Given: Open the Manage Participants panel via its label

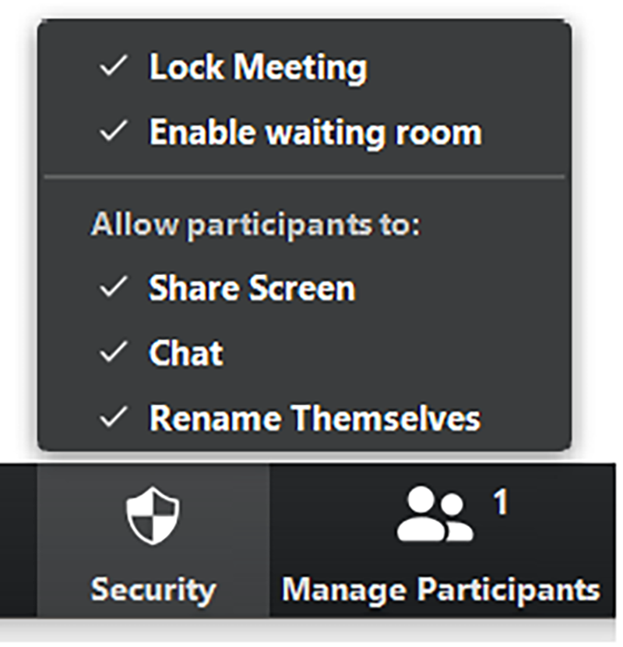Looking at the screenshot, I should click(441, 589).
